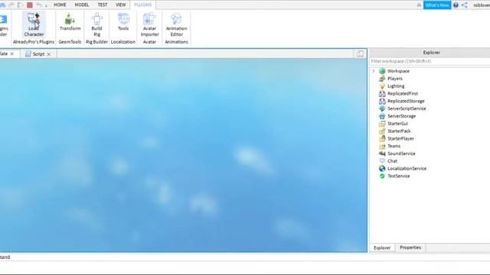The width and height of the screenshot is (490, 275).
Task: Select the ReplicatedFirst icon
Action: (x=382, y=93)
